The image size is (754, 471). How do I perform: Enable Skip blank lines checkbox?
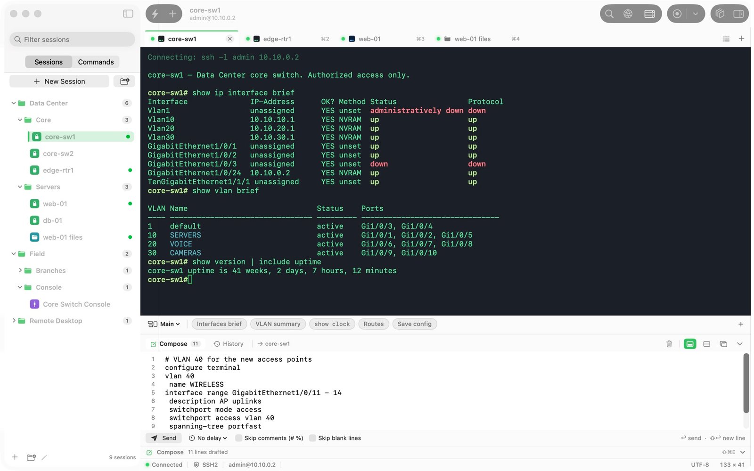[x=312, y=438]
